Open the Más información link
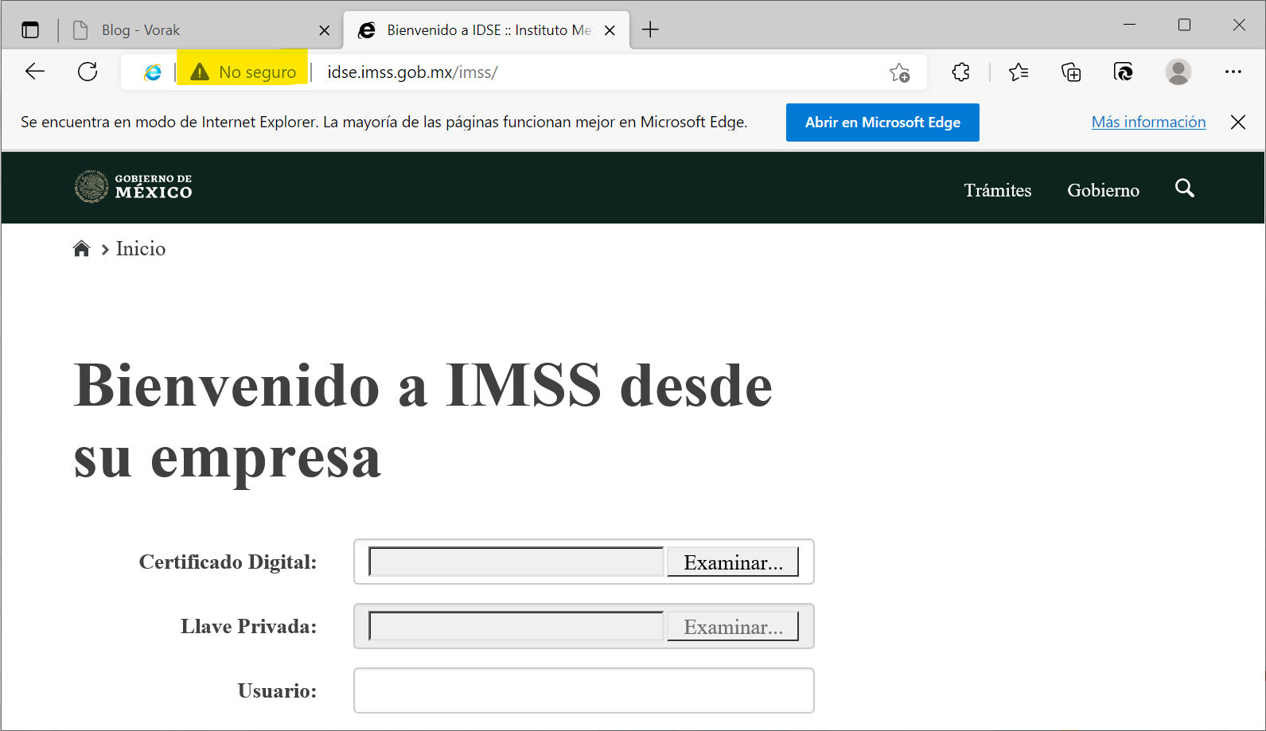This screenshot has width=1266, height=731. coord(1148,122)
